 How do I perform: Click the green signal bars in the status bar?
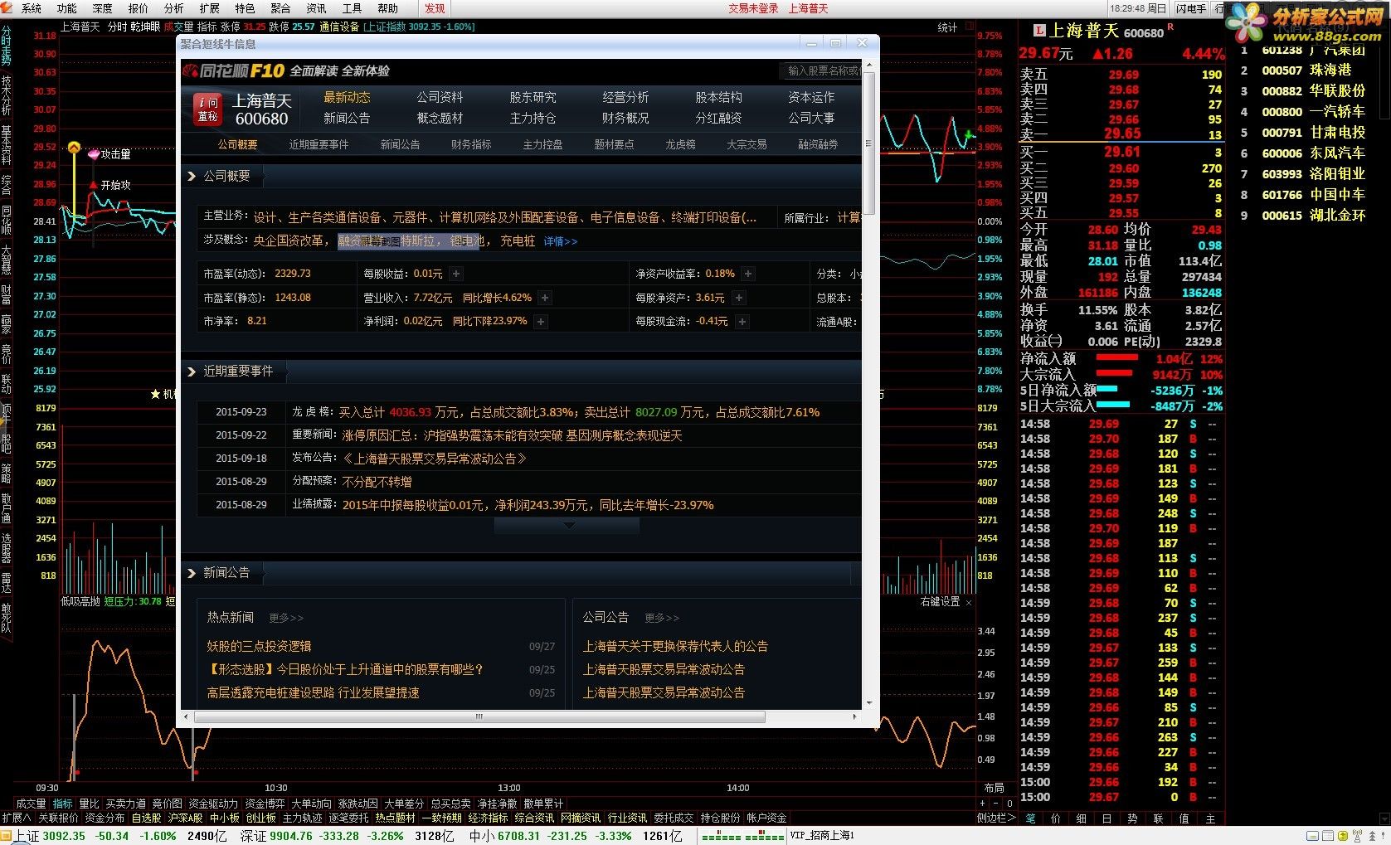point(742,836)
